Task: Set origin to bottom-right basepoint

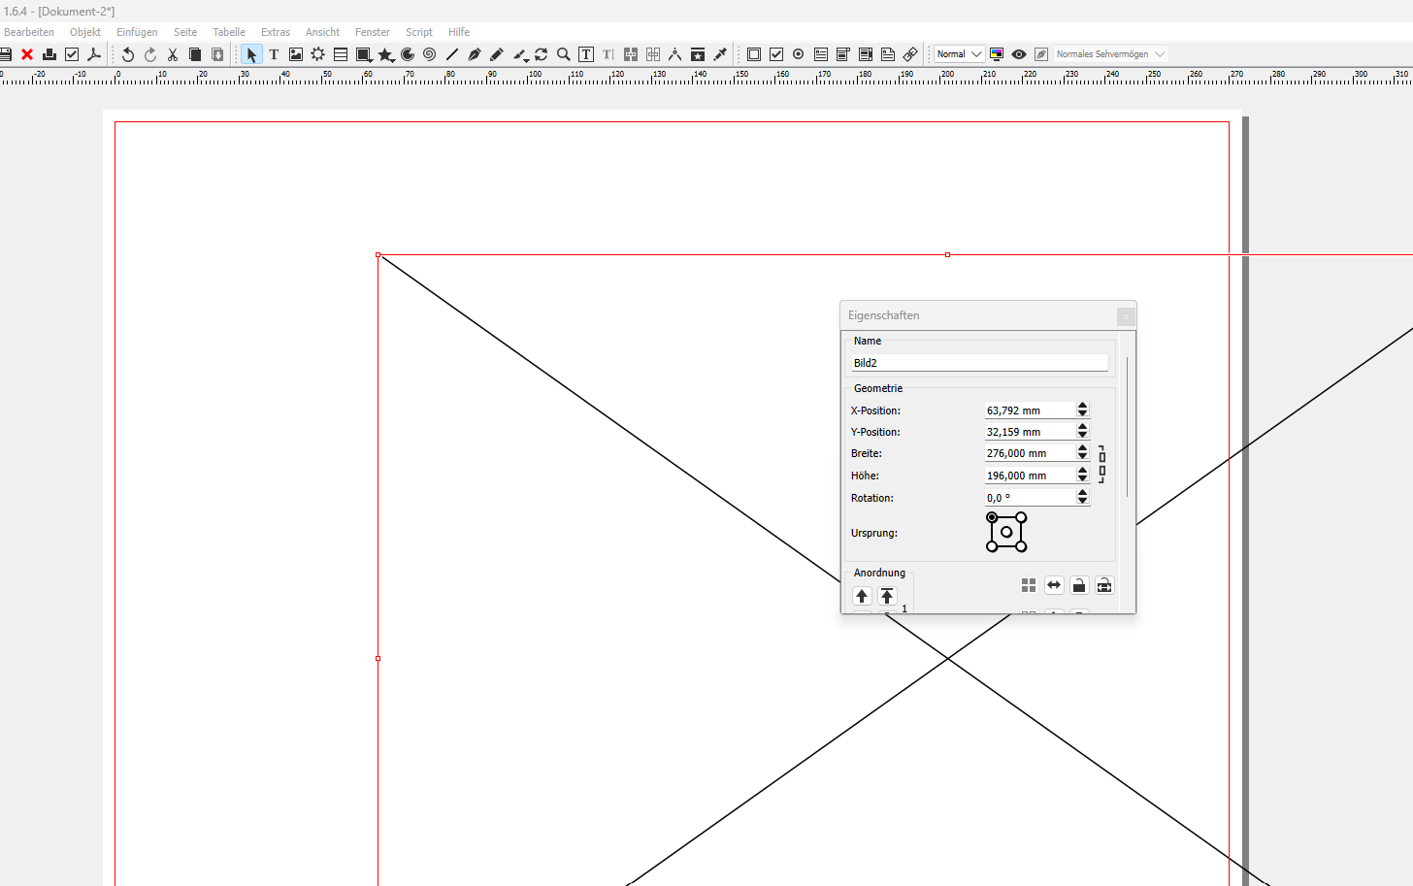Action: pos(1021,547)
